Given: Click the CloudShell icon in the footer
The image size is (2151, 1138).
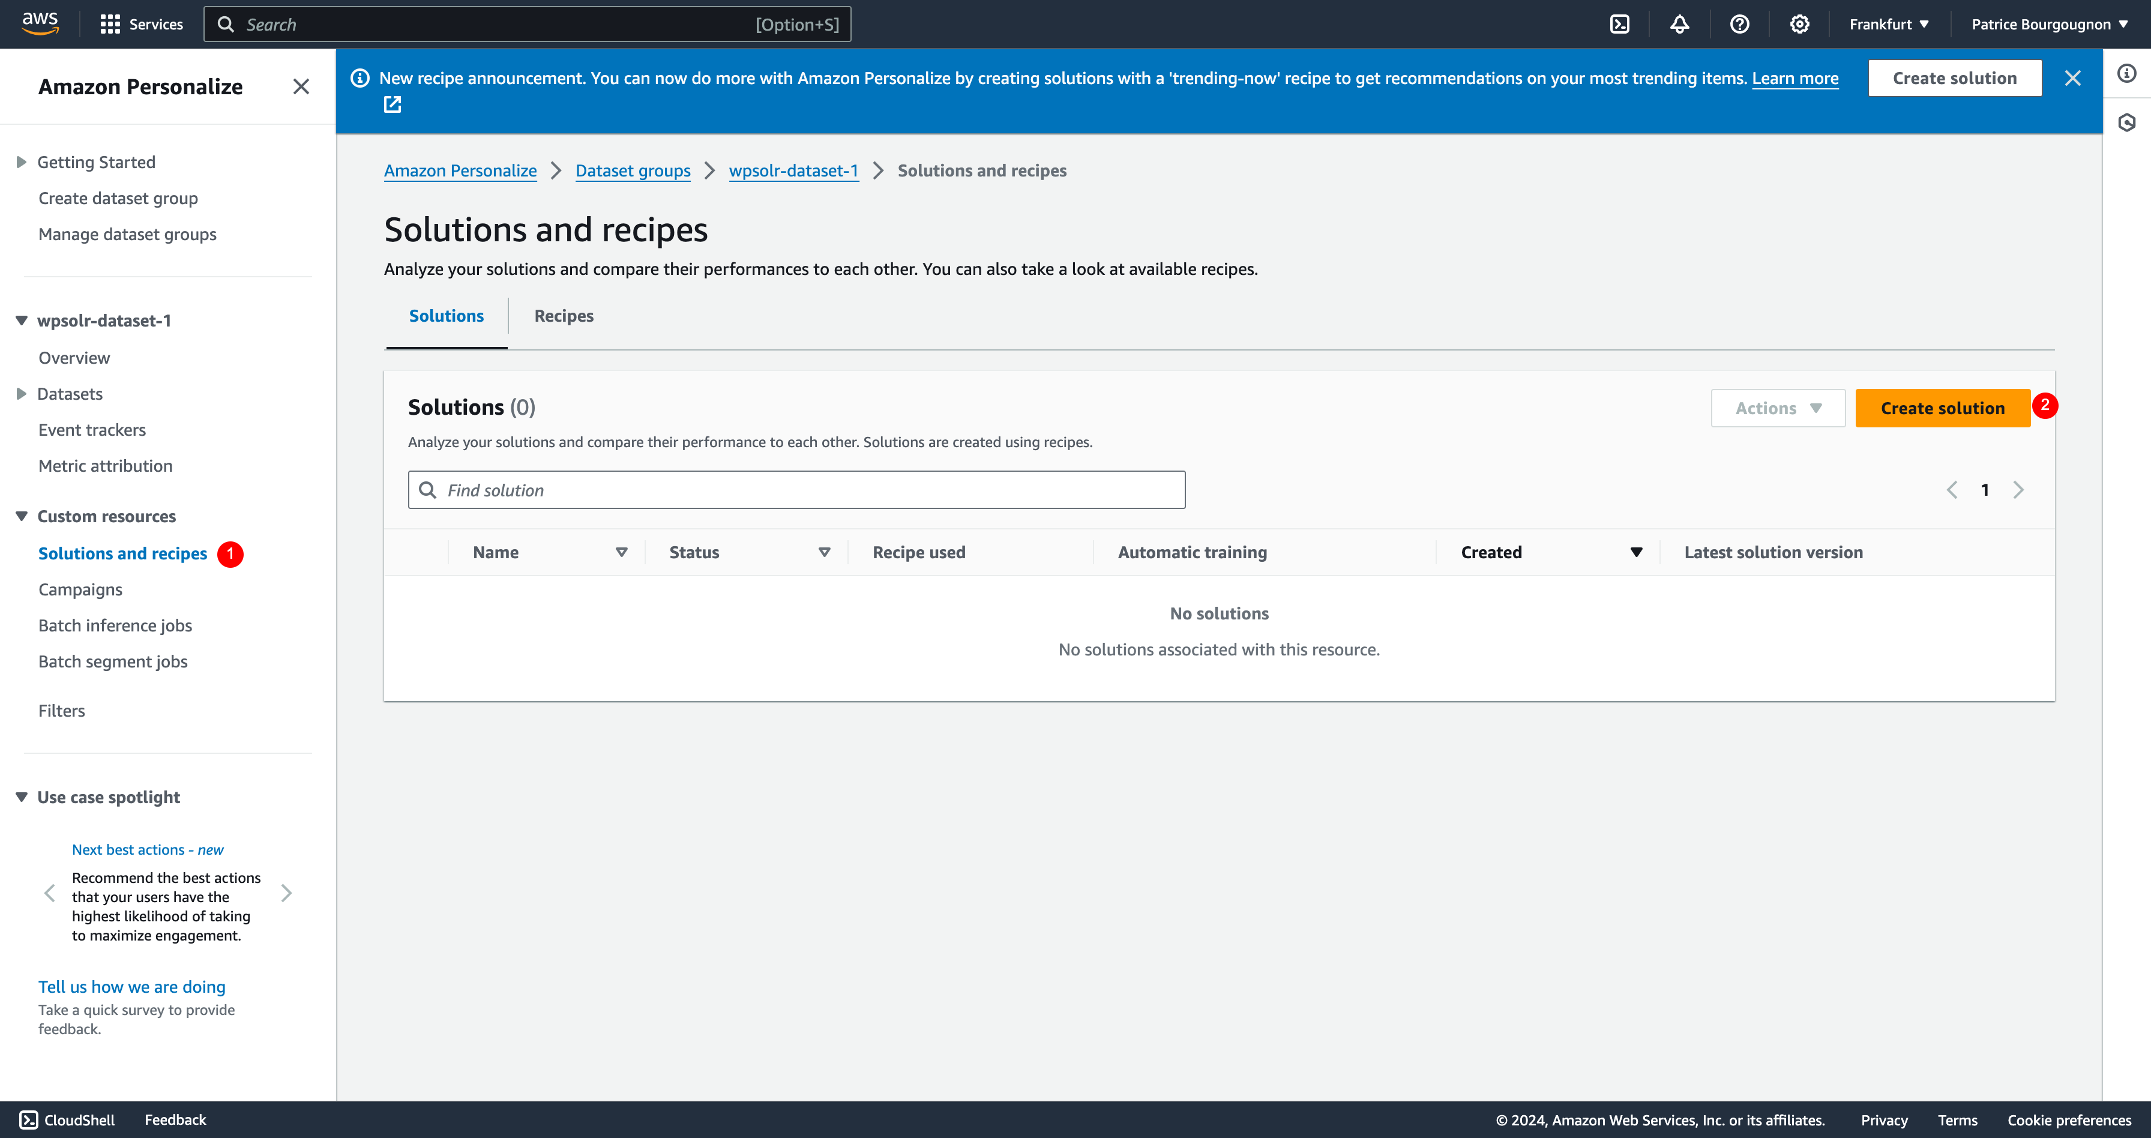Looking at the screenshot, I should 28,1119.
